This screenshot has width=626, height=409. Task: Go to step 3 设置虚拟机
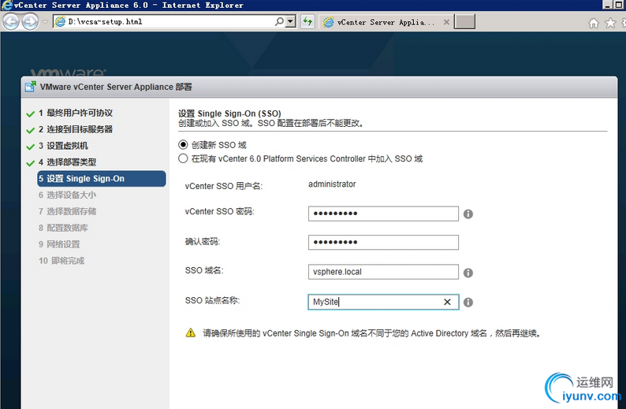coord(63,146)
